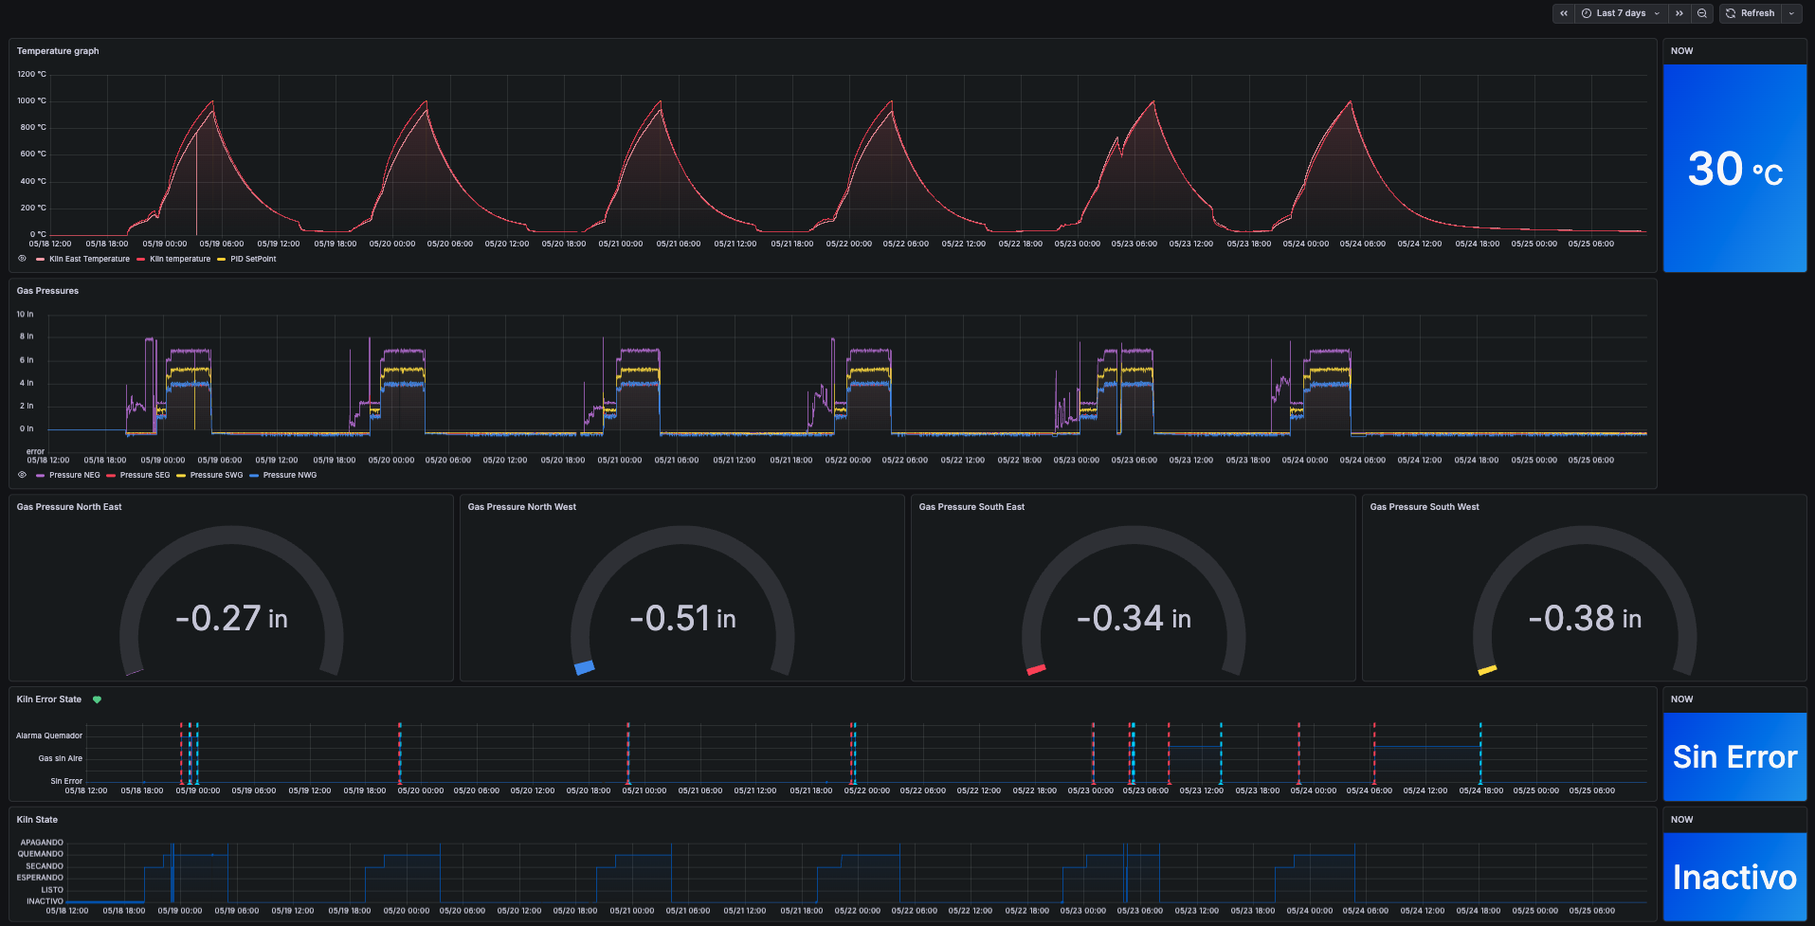Click the APAGANDO state label
1815x926 pixels.
(x=42, y=843)
